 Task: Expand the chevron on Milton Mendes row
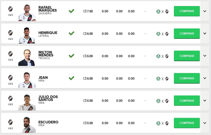(x=205, y=56)
